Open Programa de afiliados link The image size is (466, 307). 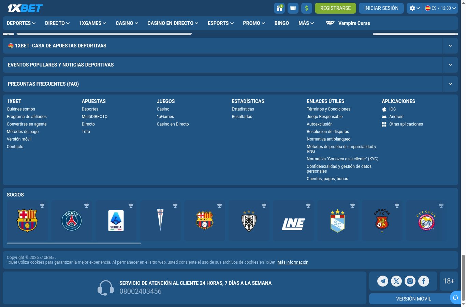pos(27,117)
